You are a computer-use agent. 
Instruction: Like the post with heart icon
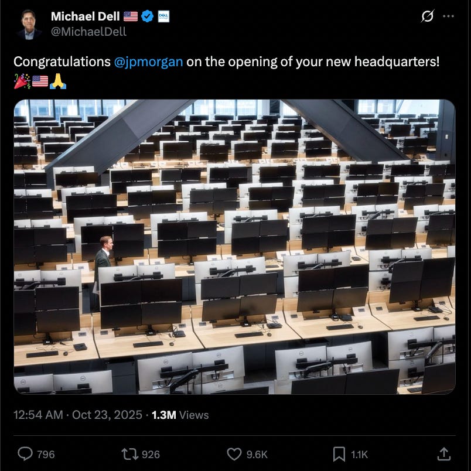pos(234,454)
